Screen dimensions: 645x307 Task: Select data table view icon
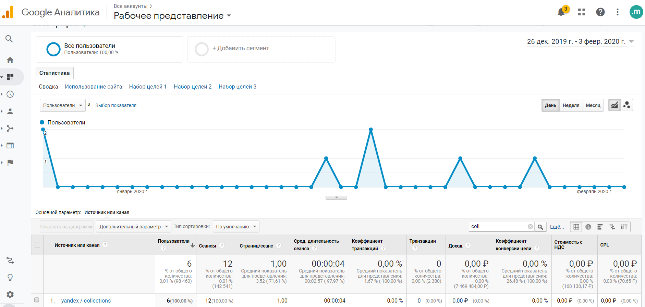pyautogui.click(x=576, y=227)
